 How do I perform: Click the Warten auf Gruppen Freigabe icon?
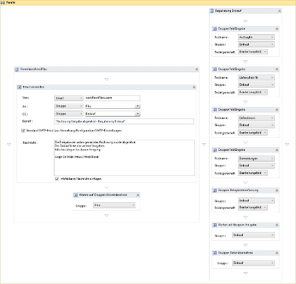click(214, 225)
